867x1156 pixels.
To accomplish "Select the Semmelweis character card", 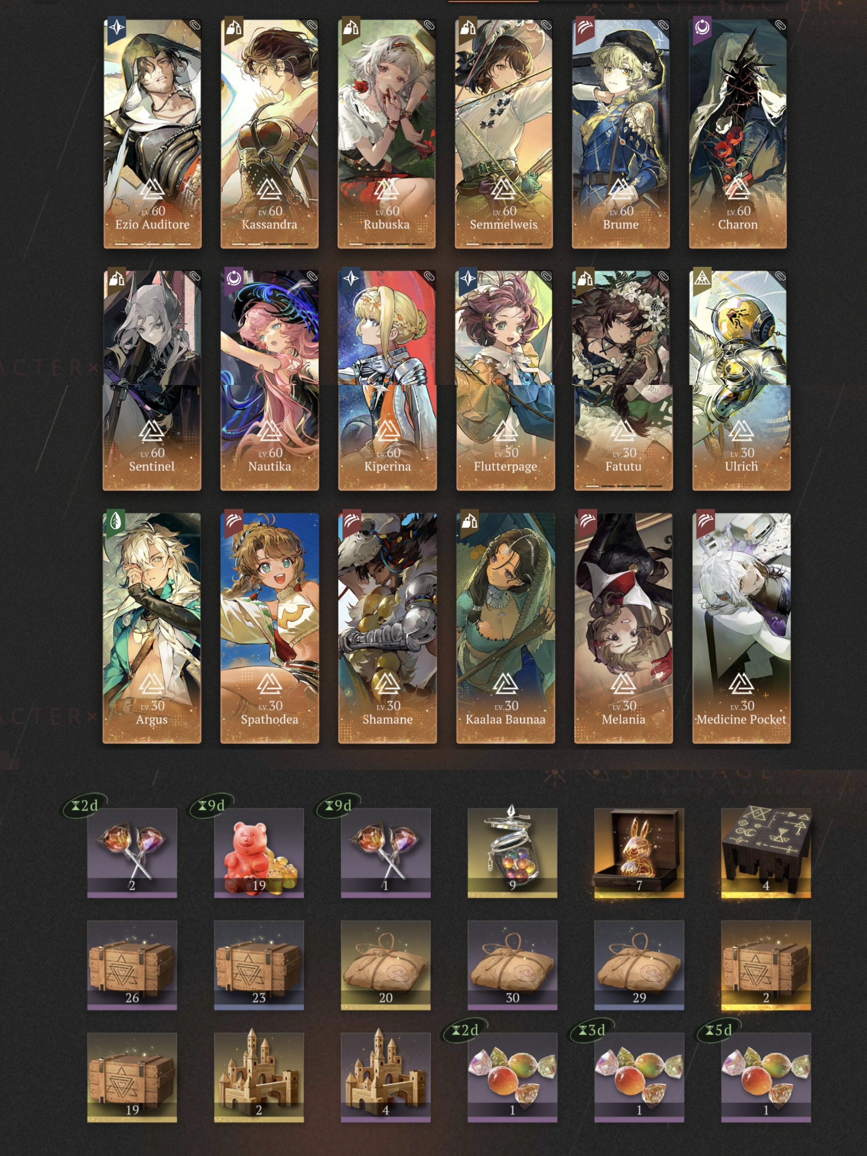I will pyautogui.click(x=503, y=134).
